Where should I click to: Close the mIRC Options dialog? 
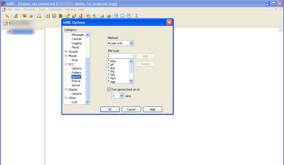click(169, 22)
